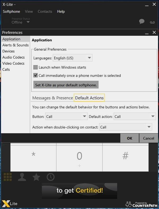Viewport: 159px width, 209px height.
Task: Tap the star key on dialpad
Action: pos(33,158)
